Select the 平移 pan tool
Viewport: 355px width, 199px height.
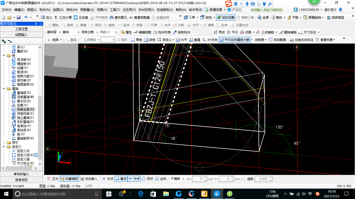pyautogui.click(x=293, y=17)
